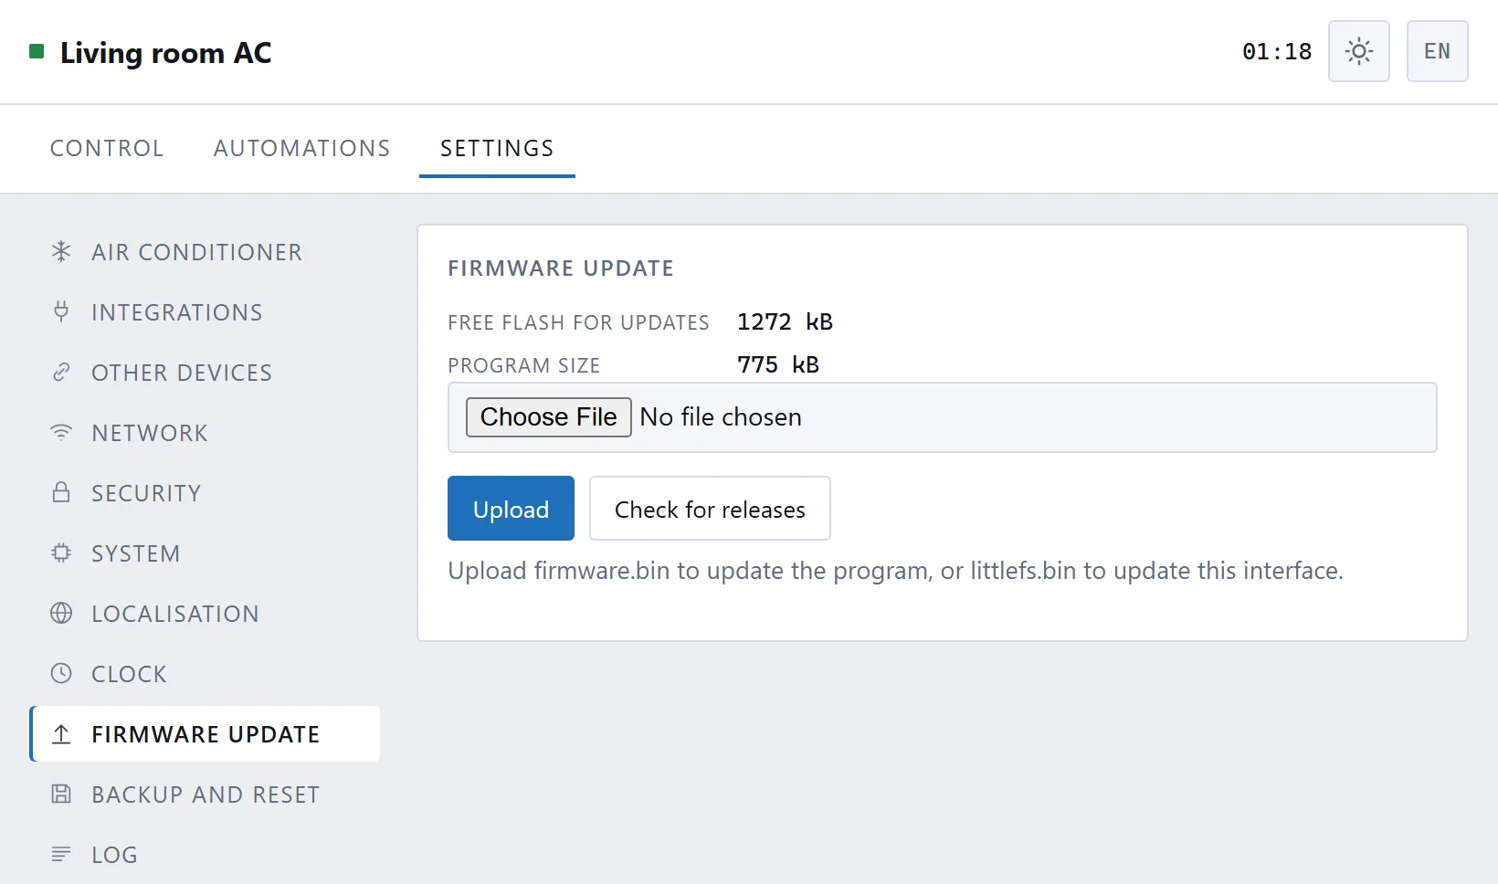Image resolution: width=1498 pixels, height=884 pixels.
Task: Click the globe icon beside Localisation
Action: click(x=61, y=613)
